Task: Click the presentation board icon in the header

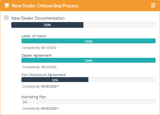Action: (x=7, y=5)
